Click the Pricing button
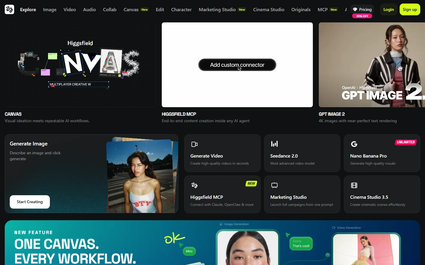Image resolution: width=425 pixels, height=265 pixels. click(362, 9)
